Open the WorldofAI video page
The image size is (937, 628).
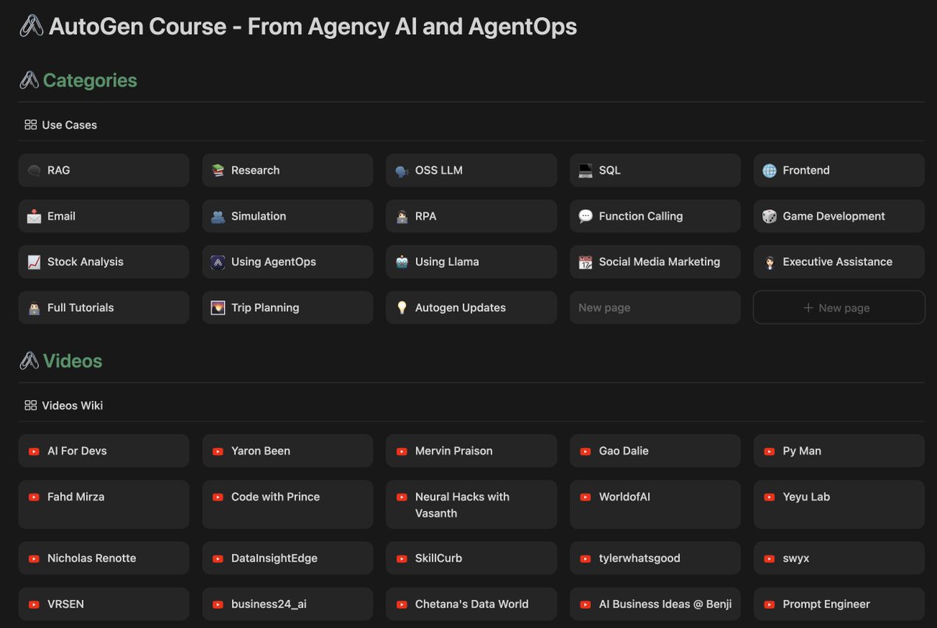(x=655, y=505)
